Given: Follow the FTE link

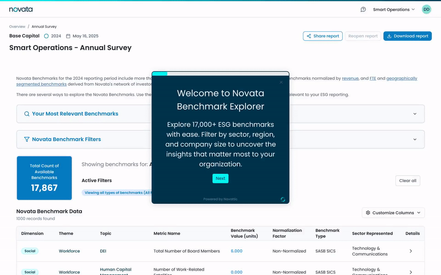Looking at the screenshot, I should coord(373,79).
